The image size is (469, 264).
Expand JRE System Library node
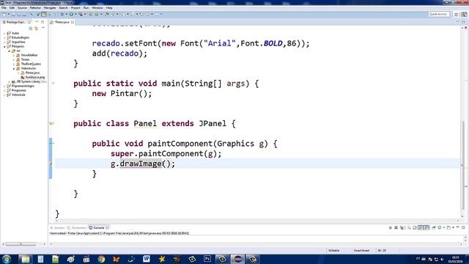(10, 81)
